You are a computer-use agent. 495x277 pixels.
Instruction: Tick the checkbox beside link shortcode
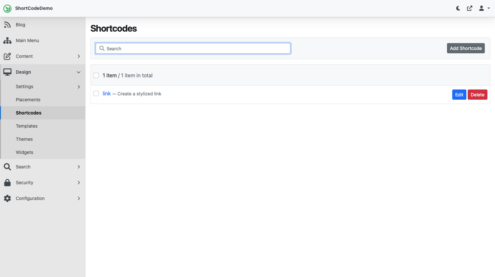coord(96,93)
